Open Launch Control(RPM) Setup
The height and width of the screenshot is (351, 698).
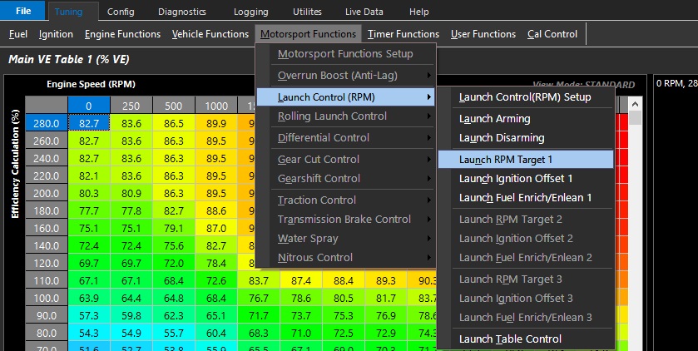click(x=524, y=97)
